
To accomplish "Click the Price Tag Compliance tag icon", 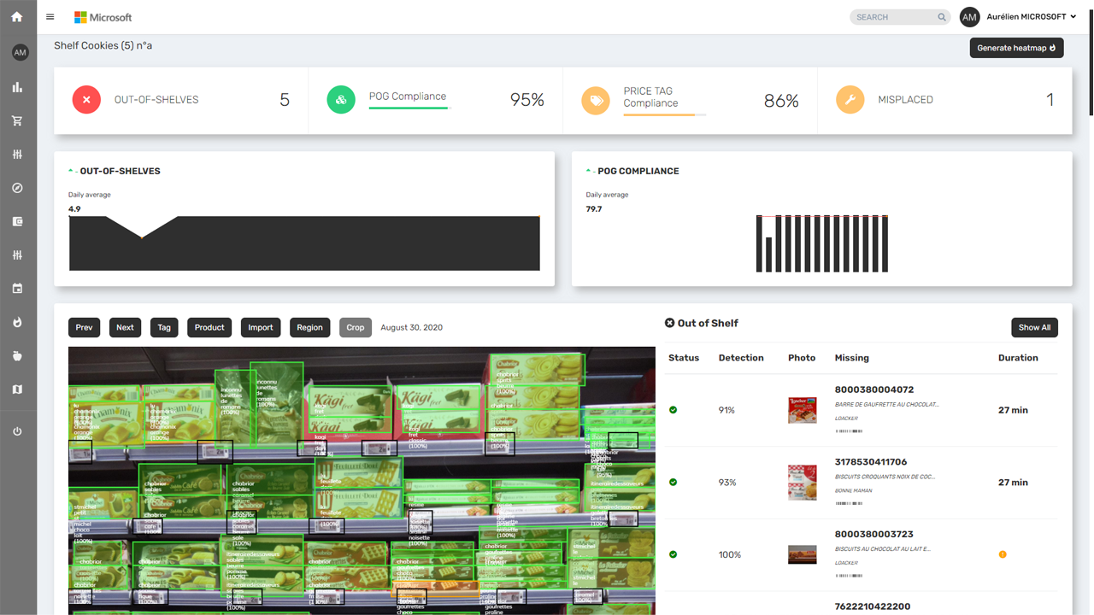I will 596,100.
